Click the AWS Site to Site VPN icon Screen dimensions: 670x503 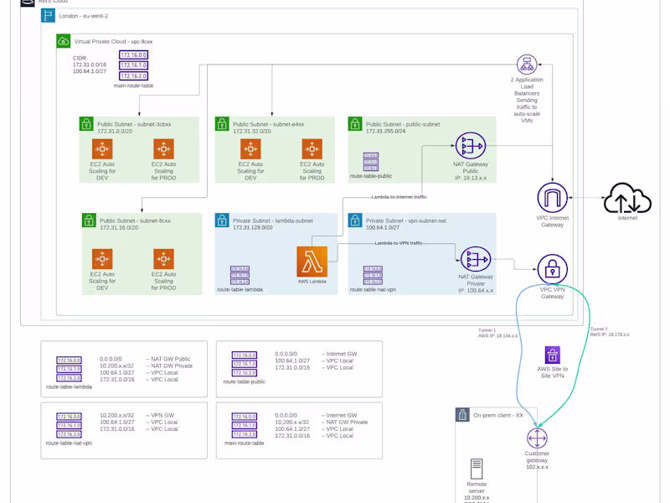tap(552, 355)
